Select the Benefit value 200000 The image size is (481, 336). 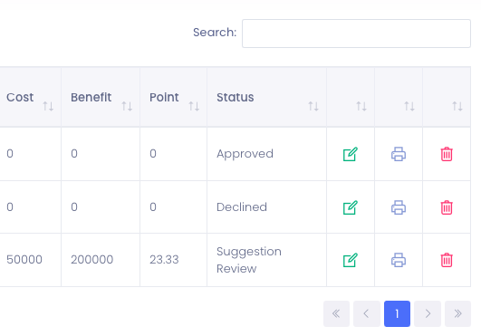(92, 260)
